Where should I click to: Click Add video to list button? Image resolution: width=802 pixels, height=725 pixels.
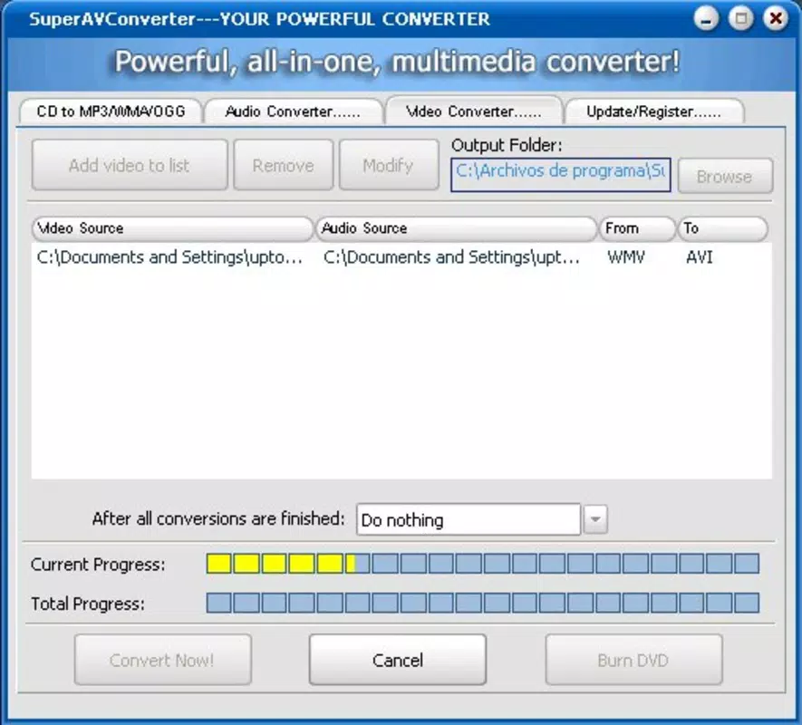[x=130, y=165]
